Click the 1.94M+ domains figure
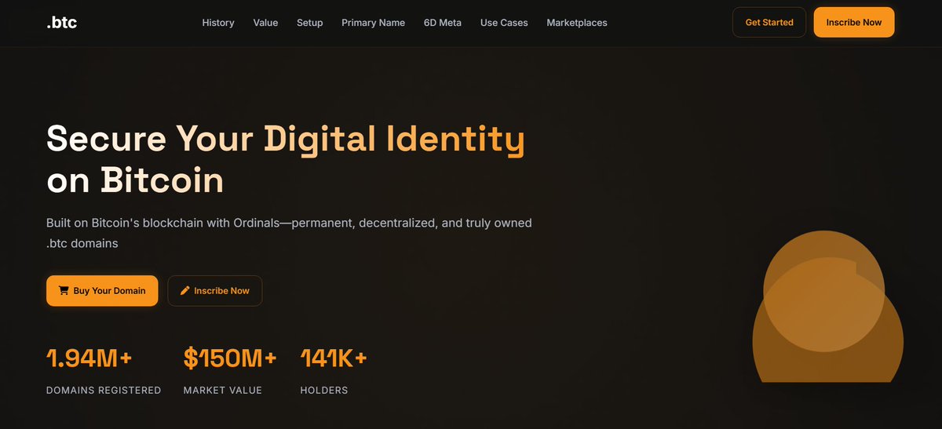The width and height of the screenshot is (942, 429). [89, 358]
